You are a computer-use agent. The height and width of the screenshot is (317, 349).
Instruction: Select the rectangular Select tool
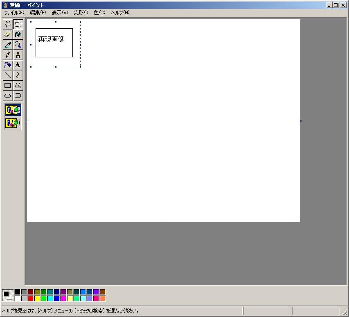click(18, 24)
